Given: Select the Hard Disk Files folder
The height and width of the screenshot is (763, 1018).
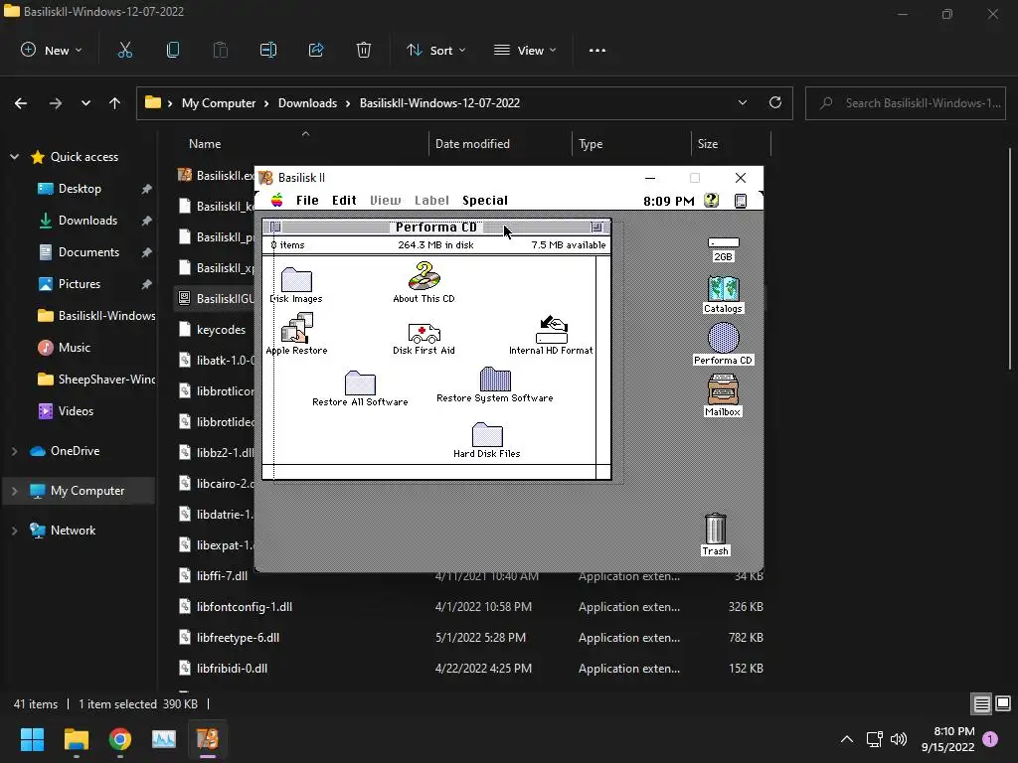Looking at the screenshot, I should click(x=487, y=435).
